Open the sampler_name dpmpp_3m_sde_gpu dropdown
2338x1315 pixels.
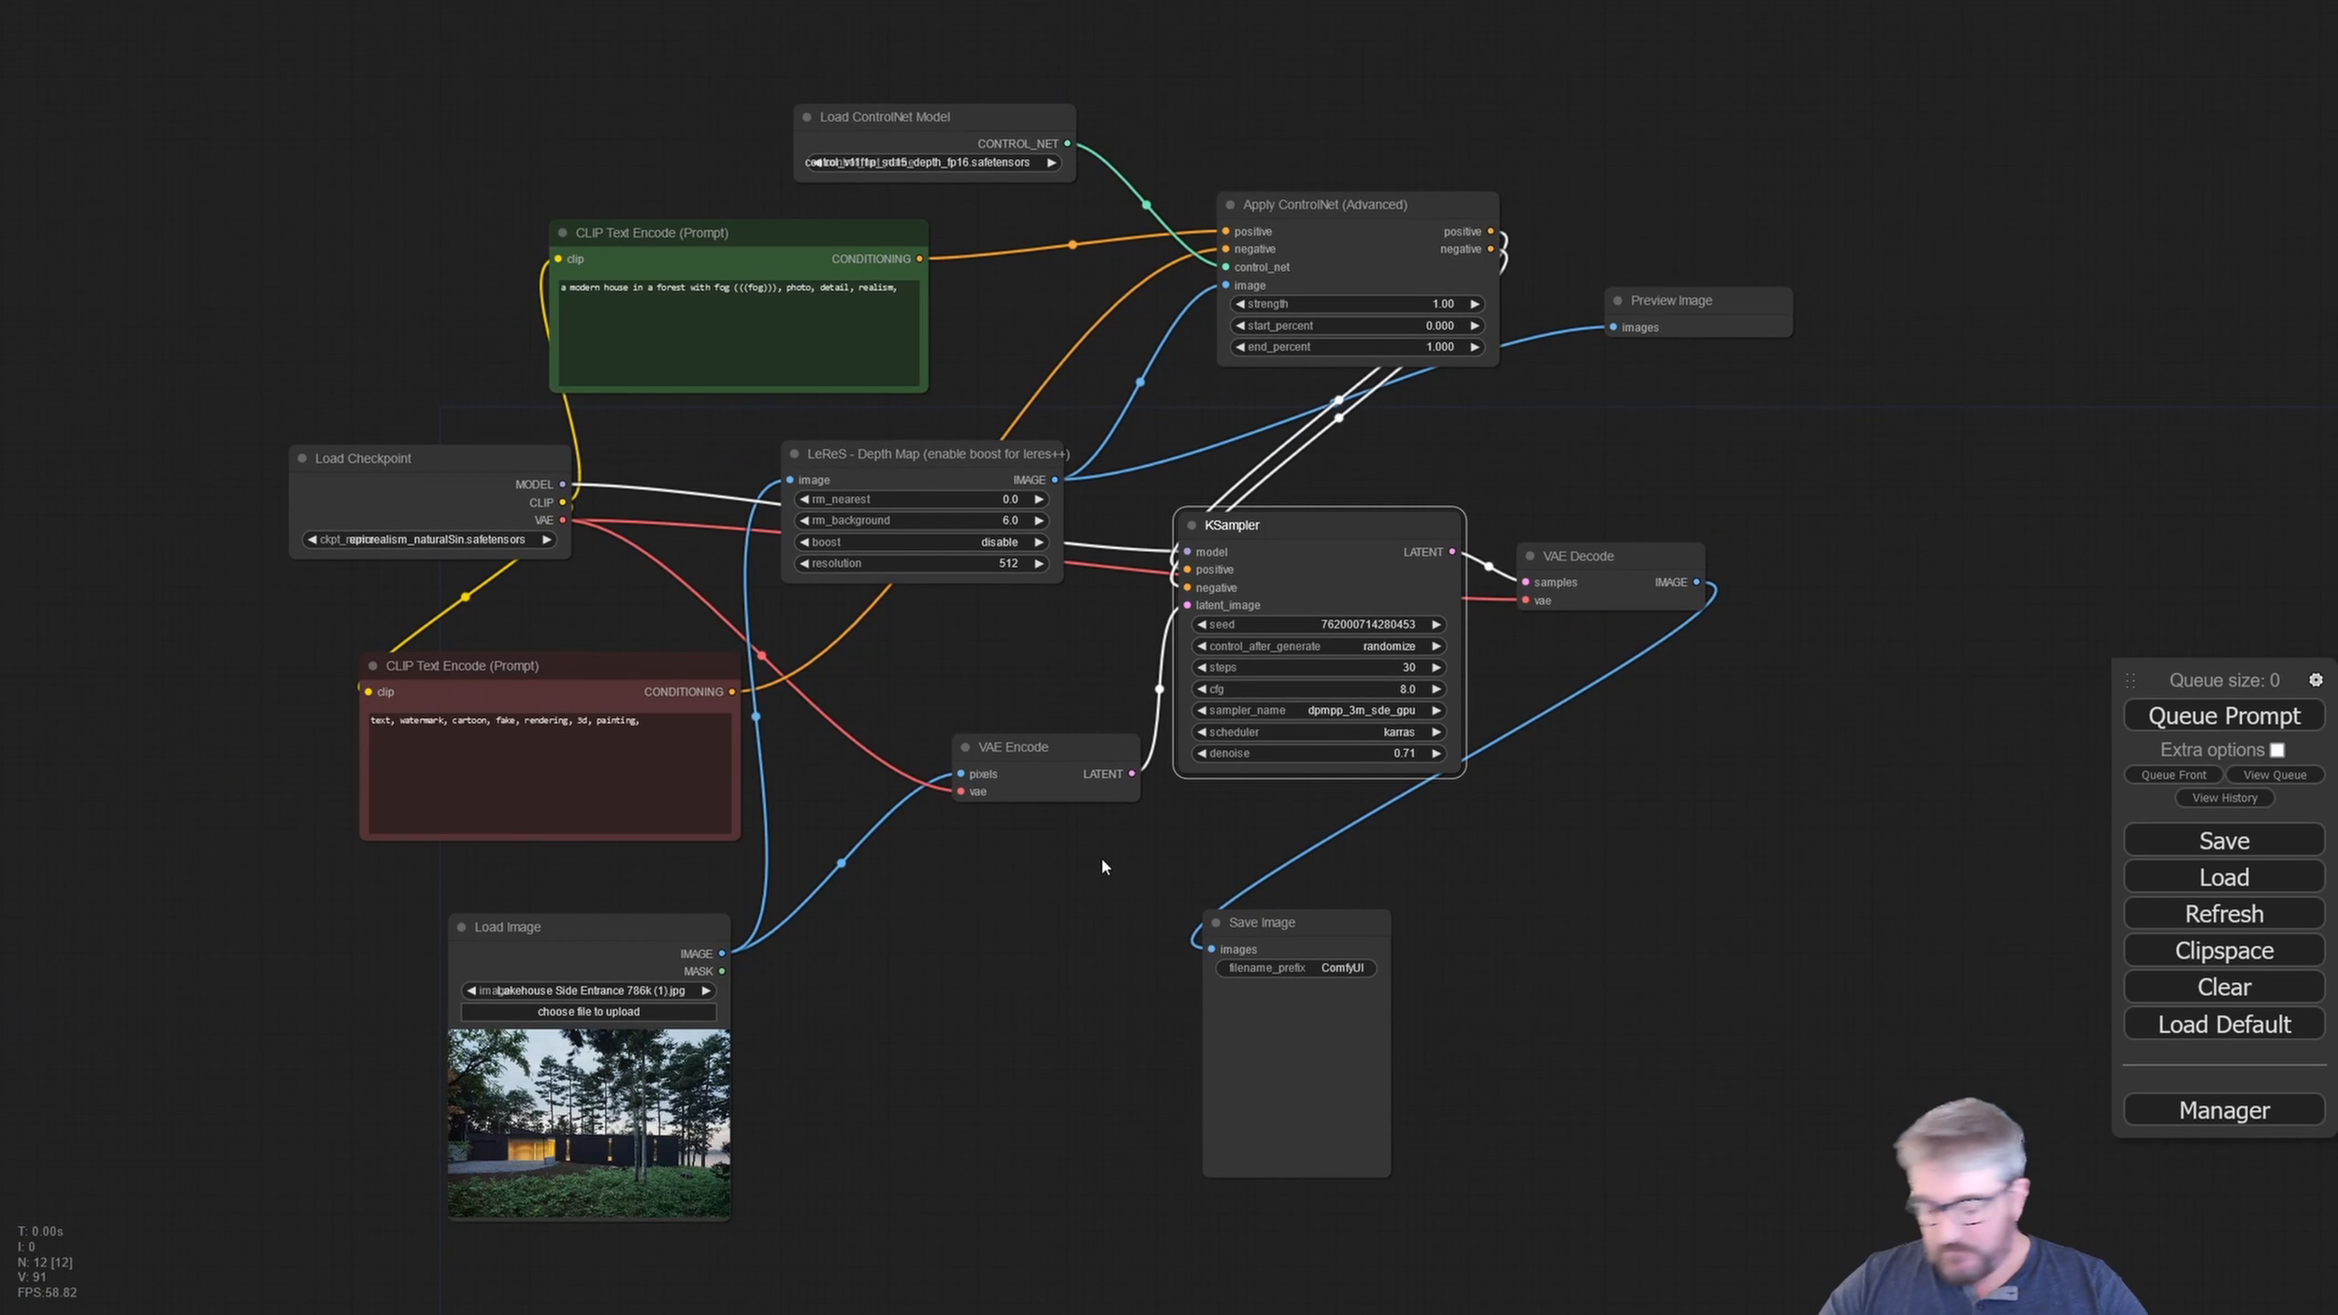1319,711
